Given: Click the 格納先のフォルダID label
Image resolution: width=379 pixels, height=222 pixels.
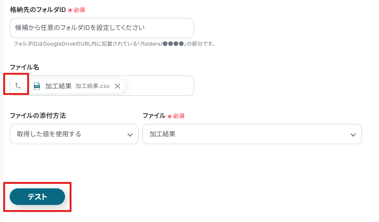Looking at the screenshot, I should 38,9.
